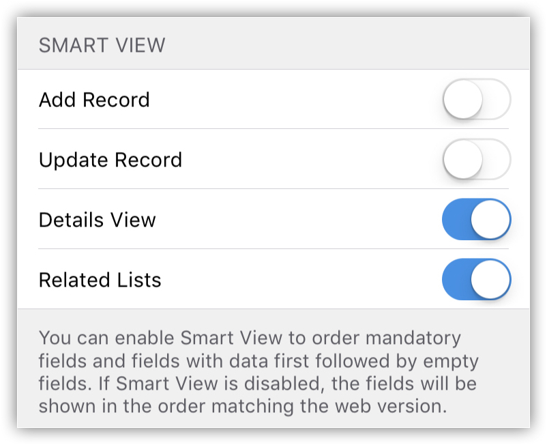Click the blue track of Related Lists switch
547x445 pixels.
click(x=456, y=280)
